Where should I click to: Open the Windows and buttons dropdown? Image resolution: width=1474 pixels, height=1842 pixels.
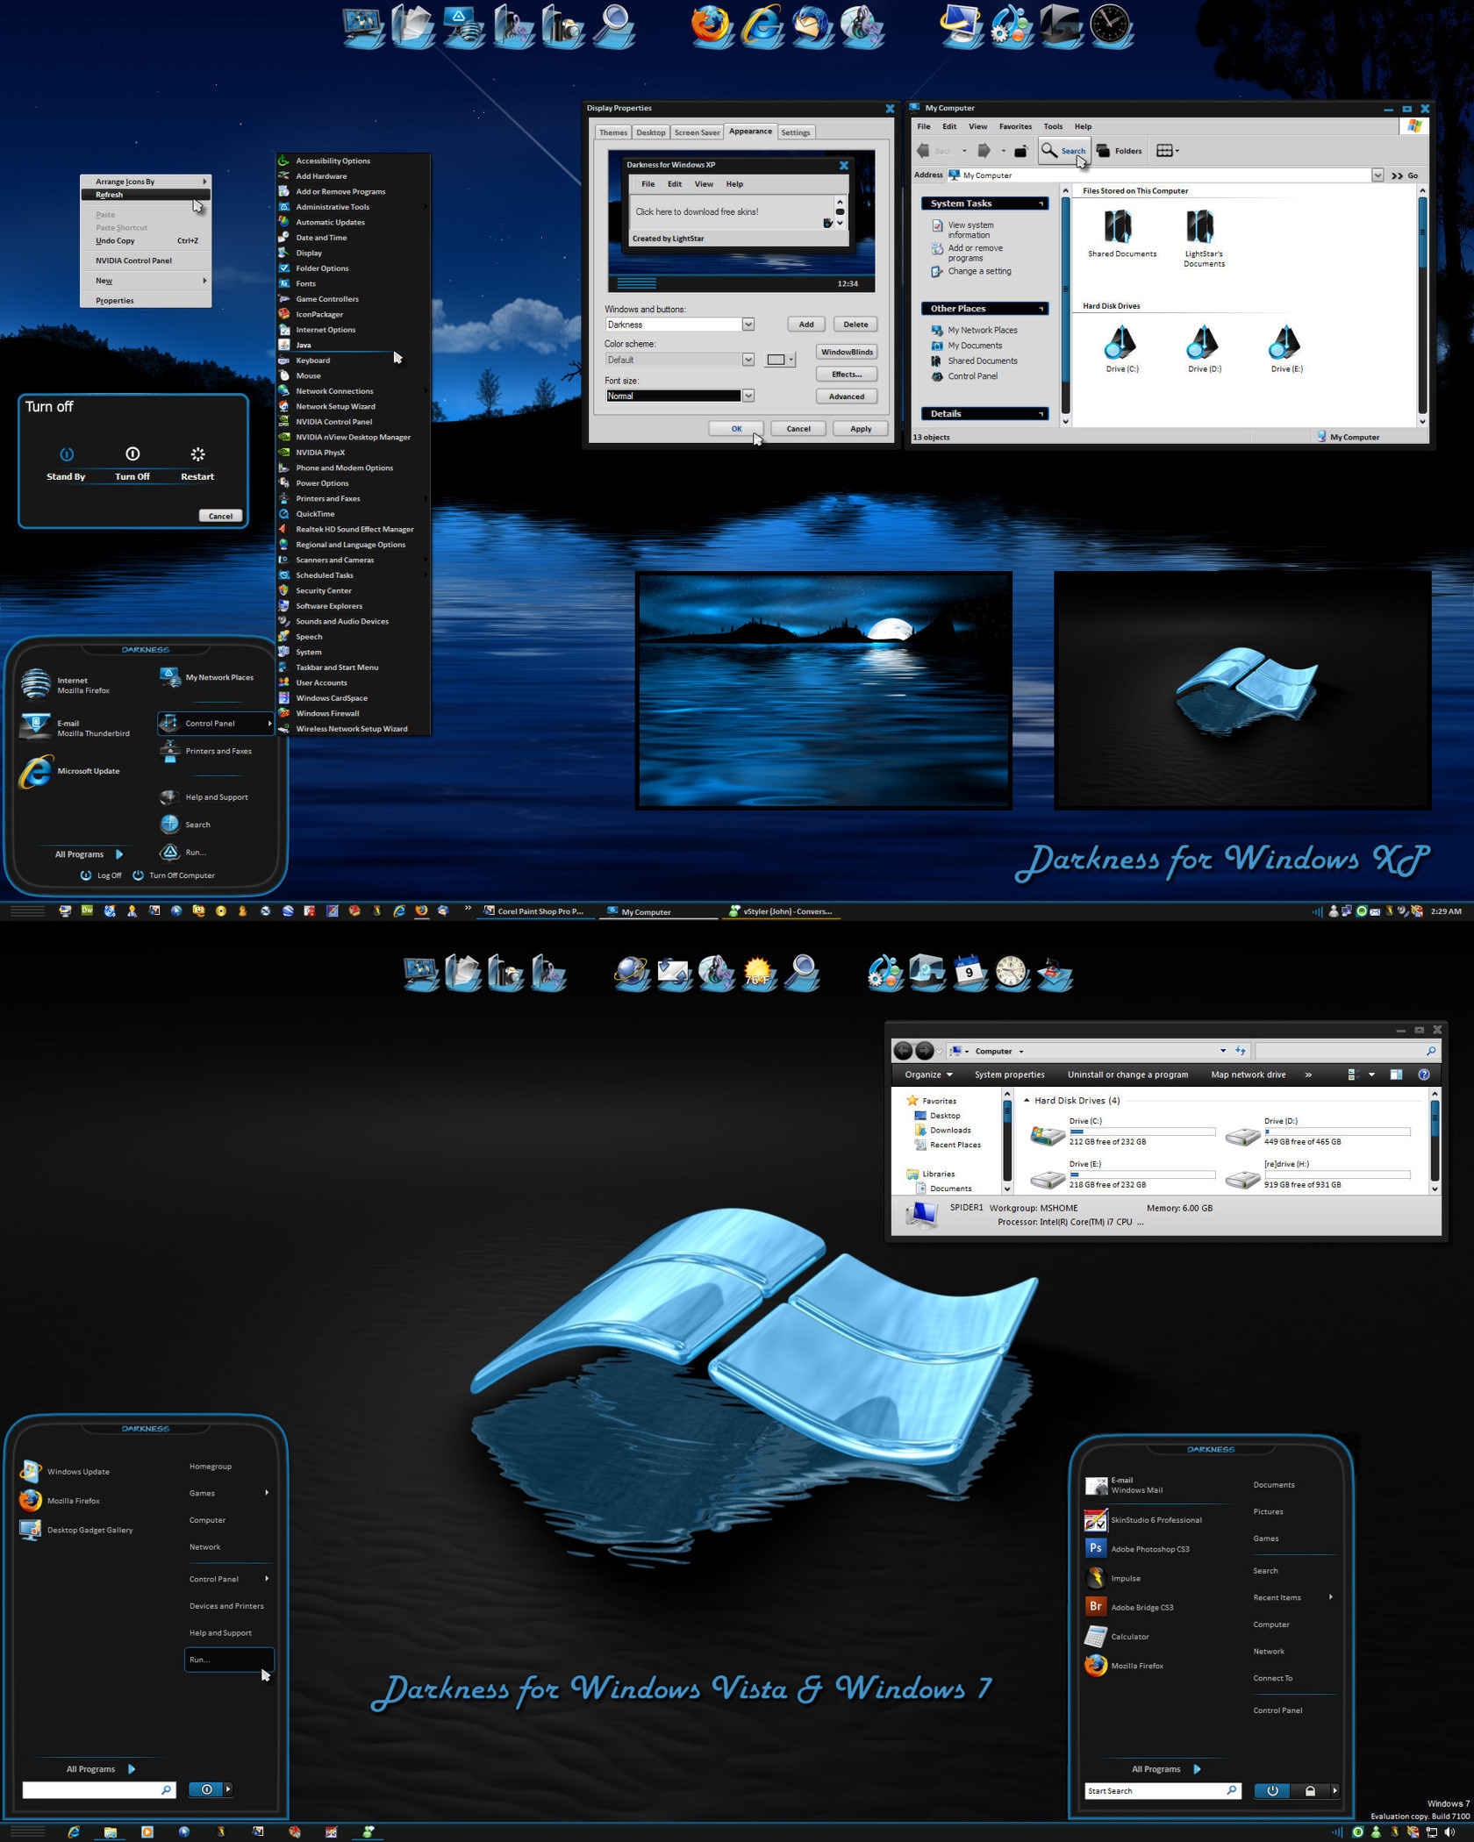tap(748, 325)
